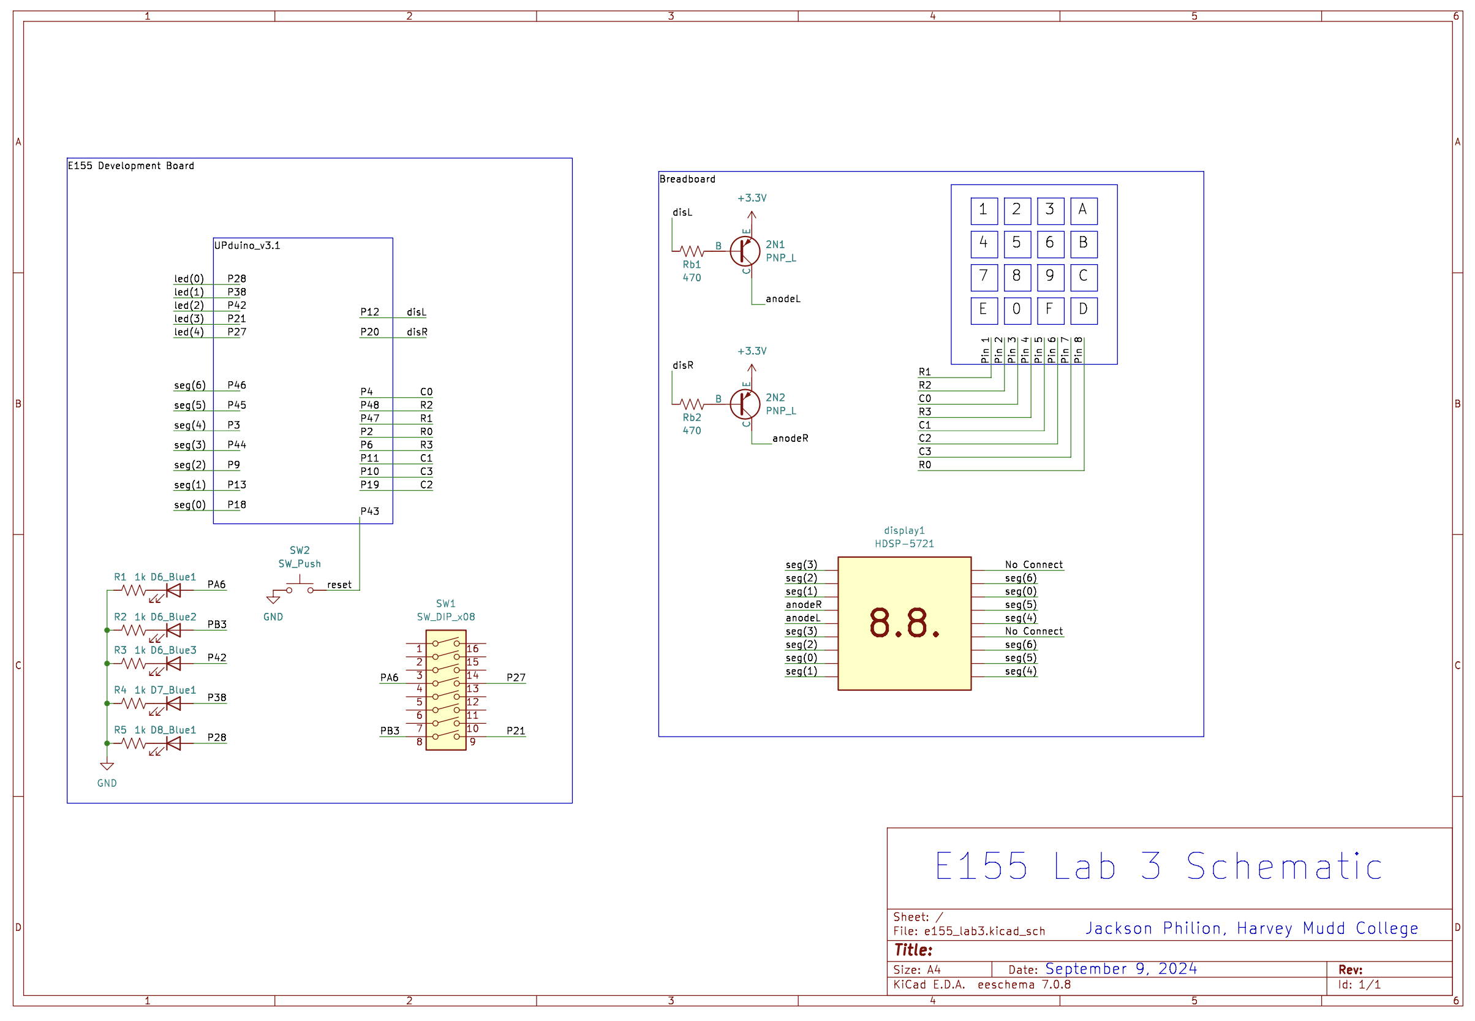This screenshot has height=1021, width=1475.
Task: Click the 'P46' pin label
Action: (x=236, y=385)
